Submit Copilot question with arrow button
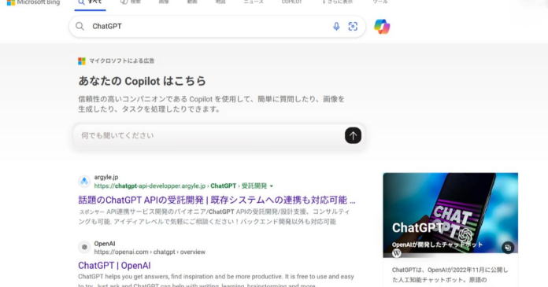The image size is (548, 287). (353, 135)
